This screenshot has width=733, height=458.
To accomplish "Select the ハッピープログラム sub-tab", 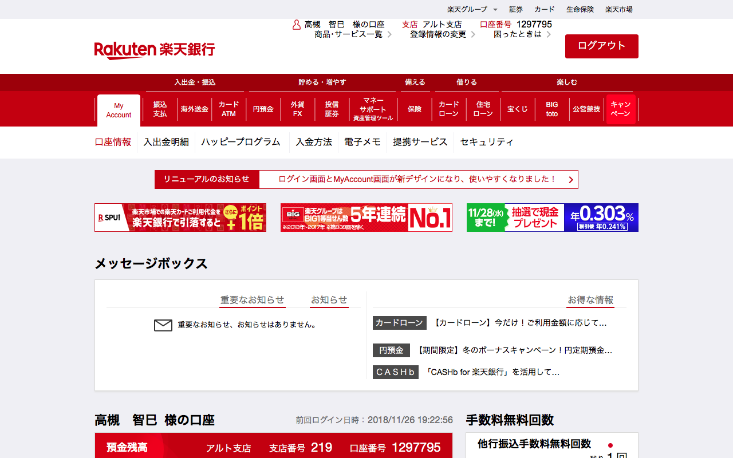I will point(241,142).
